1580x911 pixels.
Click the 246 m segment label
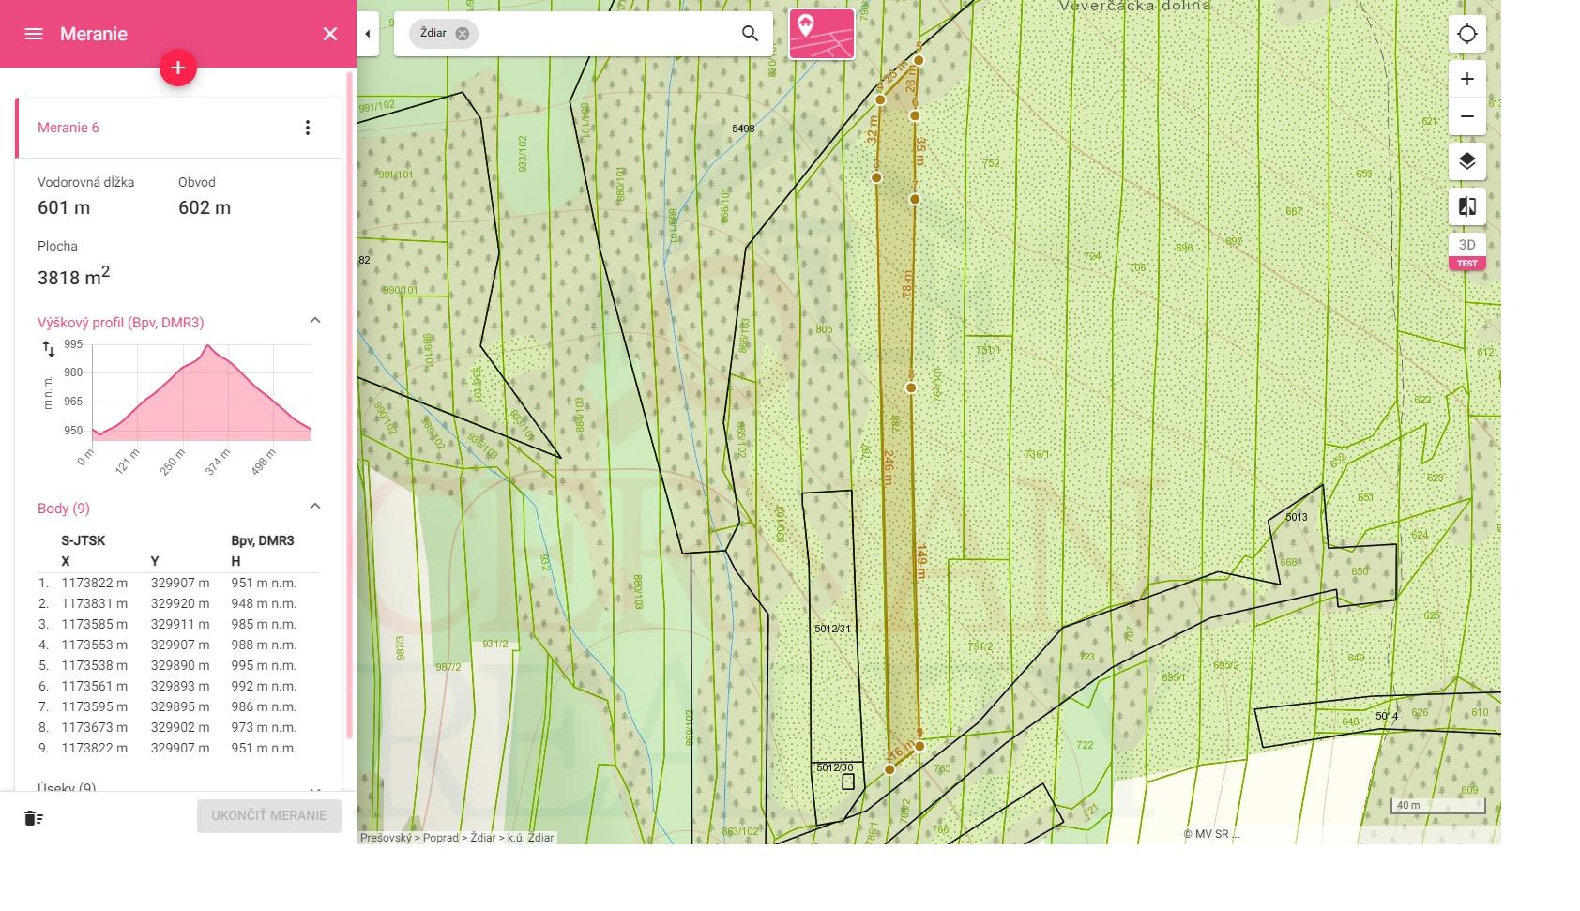[889, 467]
